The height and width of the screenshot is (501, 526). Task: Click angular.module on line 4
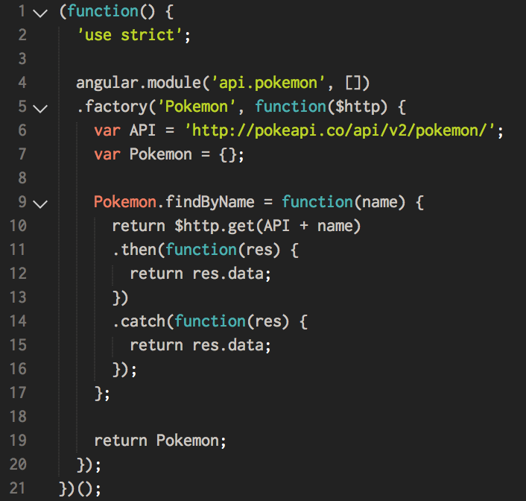139,83
